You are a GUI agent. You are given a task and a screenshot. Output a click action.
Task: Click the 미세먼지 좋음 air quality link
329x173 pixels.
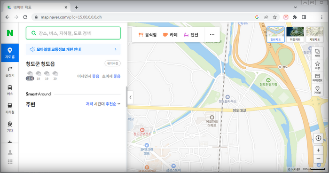[x=88, y=76]
